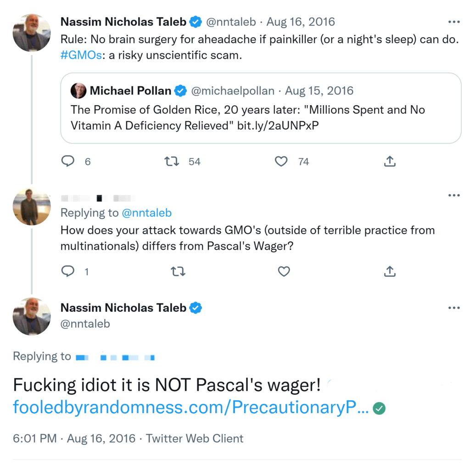Retweet the Pascal's Wager question tweet
The image size is (470, 470).
[x=178, y=271]
